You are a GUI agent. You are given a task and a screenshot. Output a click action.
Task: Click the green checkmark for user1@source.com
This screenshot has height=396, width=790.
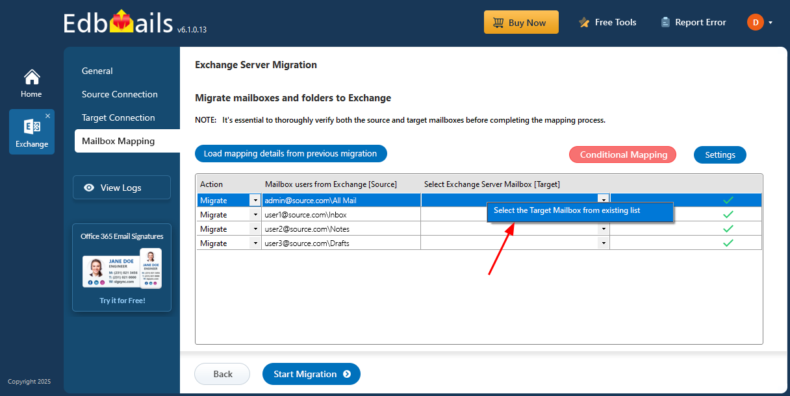pos(728,214)
